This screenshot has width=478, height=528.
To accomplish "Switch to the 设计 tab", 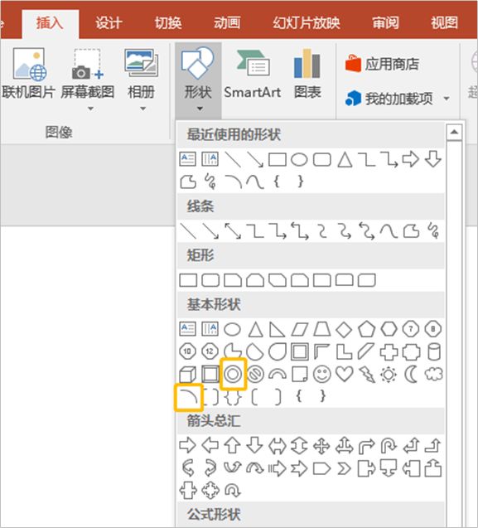I will coord(109,23).
